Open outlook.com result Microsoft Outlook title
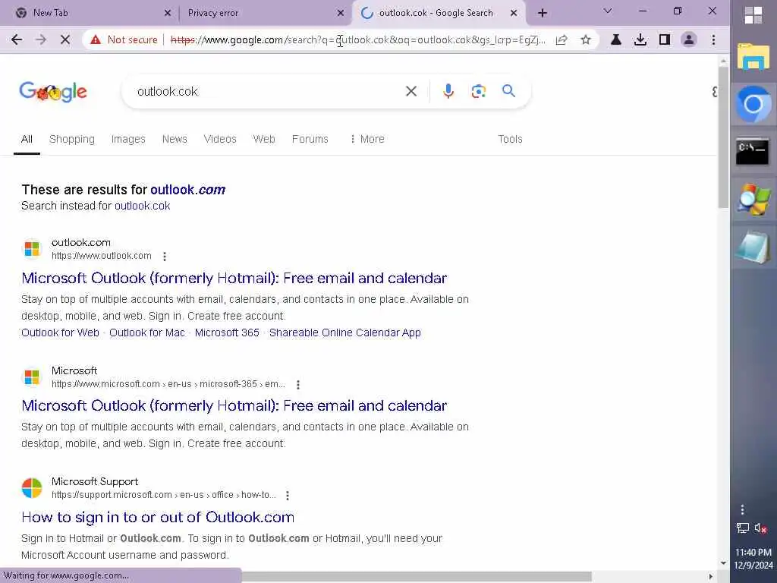The image size is (777, 583). [234, 278]
